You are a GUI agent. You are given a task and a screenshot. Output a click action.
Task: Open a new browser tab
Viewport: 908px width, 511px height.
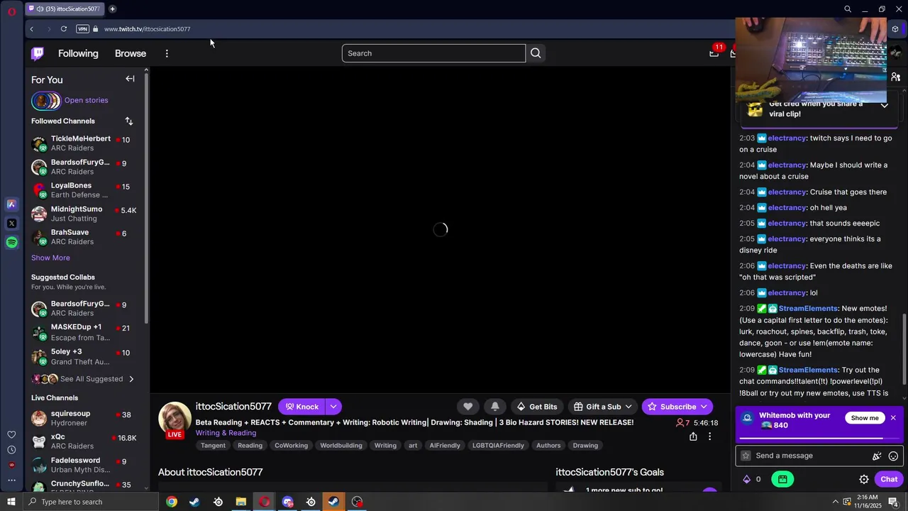[x=113, y=9]
